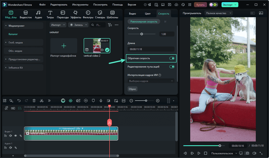Toggle Видео 1 track visibility eye
The image size is (269, 158).
15,135
